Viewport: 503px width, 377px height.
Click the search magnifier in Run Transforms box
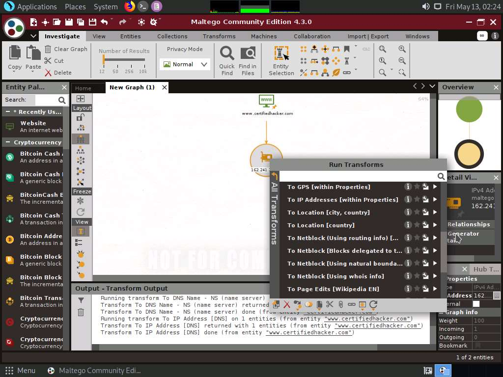pyautogui.click(x=441, y=176)
